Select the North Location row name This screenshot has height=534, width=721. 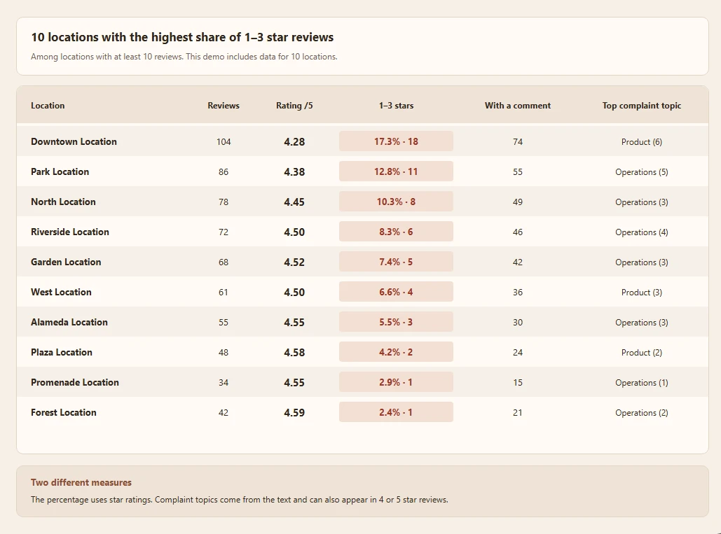[63, 202]
